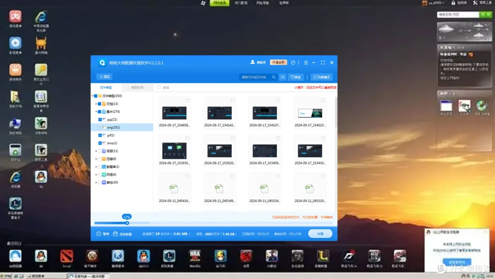Expand the 文档(13) tree node
This screenshot has width=495, height=279.
click(x=96, y=104)
